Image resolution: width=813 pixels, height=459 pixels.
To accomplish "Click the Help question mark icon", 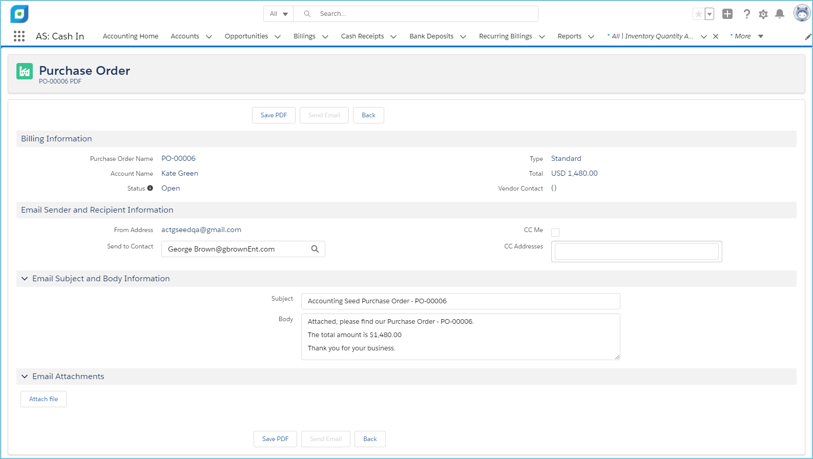I will (746, 14).
